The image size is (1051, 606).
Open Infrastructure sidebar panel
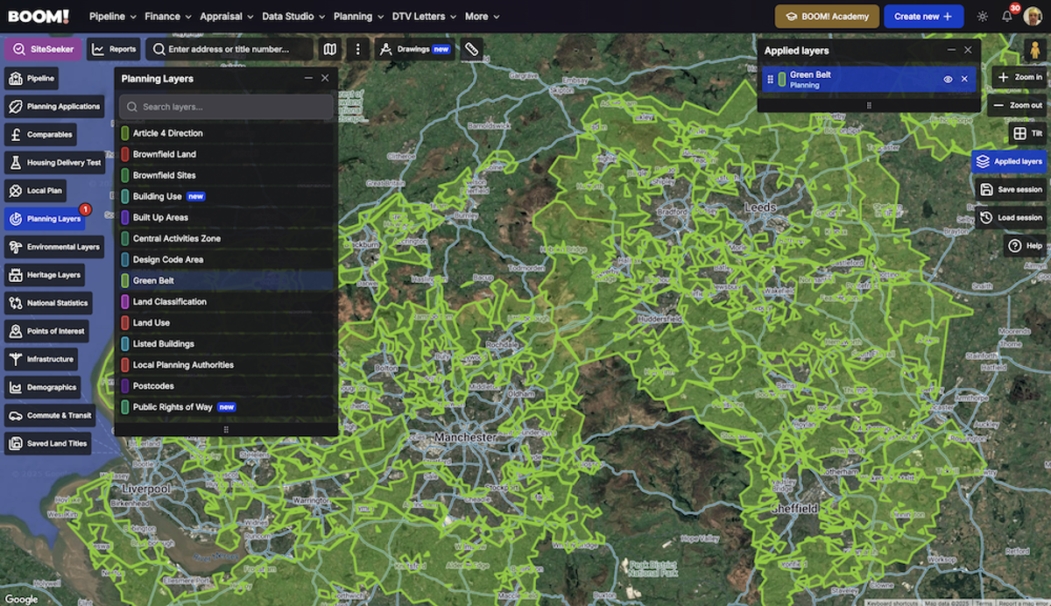(41, 358)
